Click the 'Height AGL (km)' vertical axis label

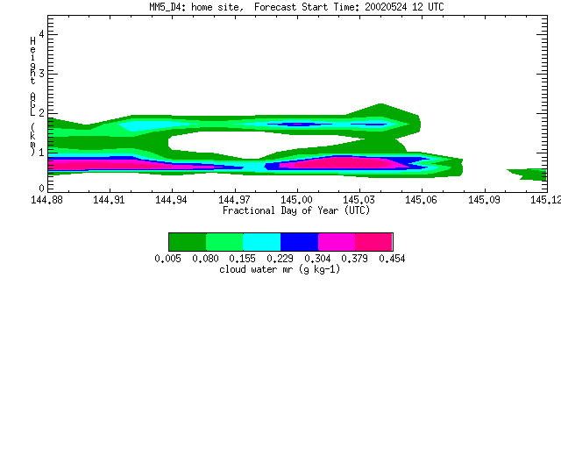33,96
